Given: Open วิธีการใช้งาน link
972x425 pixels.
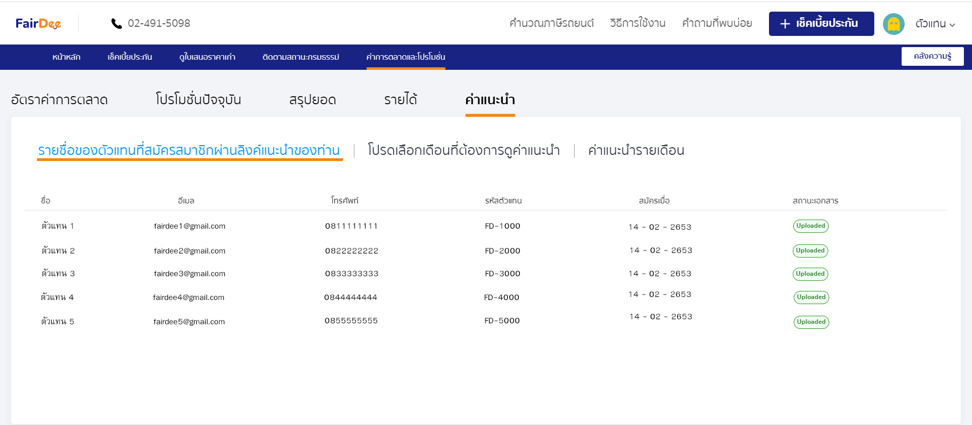Looking at the screenshot, I should coord(637,23).
